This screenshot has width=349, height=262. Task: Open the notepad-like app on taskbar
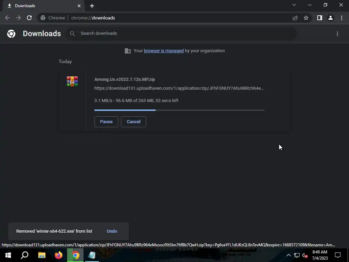[92, 255]
